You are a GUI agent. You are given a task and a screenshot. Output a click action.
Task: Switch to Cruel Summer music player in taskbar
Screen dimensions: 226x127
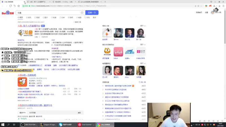point(86,124)
